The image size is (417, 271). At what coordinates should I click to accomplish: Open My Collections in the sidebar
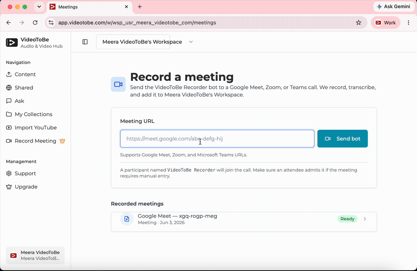[33, 114]
